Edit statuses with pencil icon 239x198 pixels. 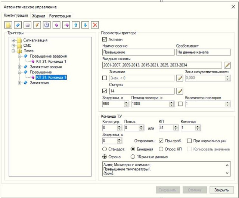pyautogui.click(x=180, y=91)
